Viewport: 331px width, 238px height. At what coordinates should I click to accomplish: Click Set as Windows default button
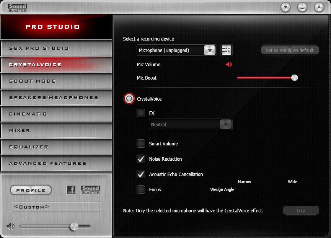pos(290,51)
